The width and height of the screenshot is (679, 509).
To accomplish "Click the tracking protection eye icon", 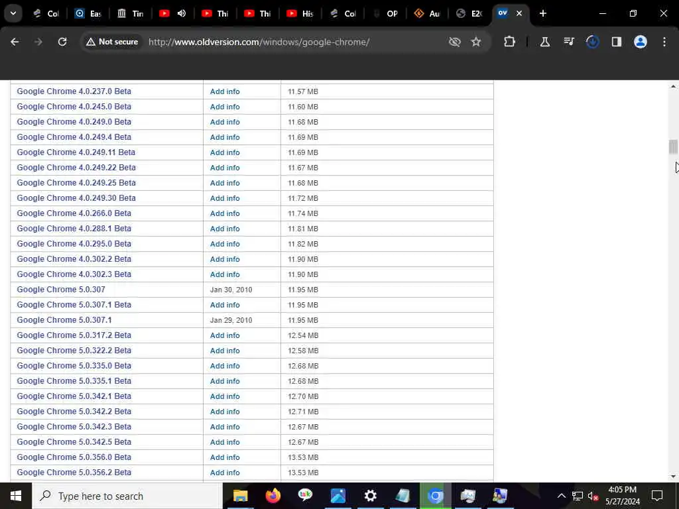I will point(455,42).
